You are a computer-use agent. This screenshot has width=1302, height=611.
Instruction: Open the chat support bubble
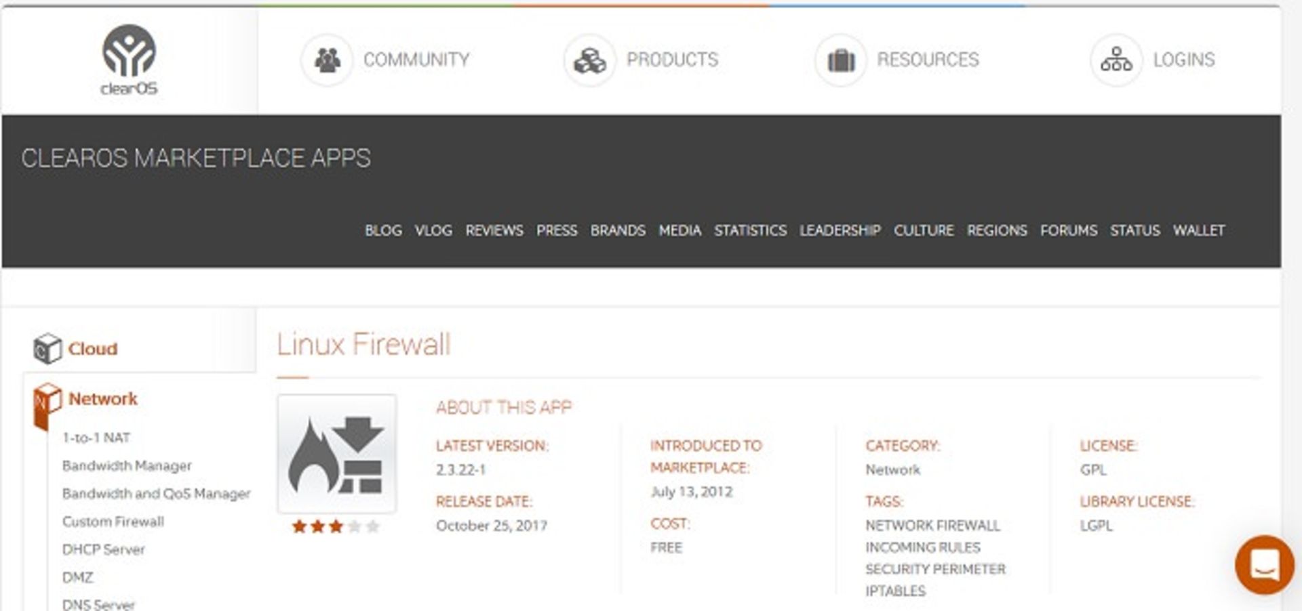1265,565
